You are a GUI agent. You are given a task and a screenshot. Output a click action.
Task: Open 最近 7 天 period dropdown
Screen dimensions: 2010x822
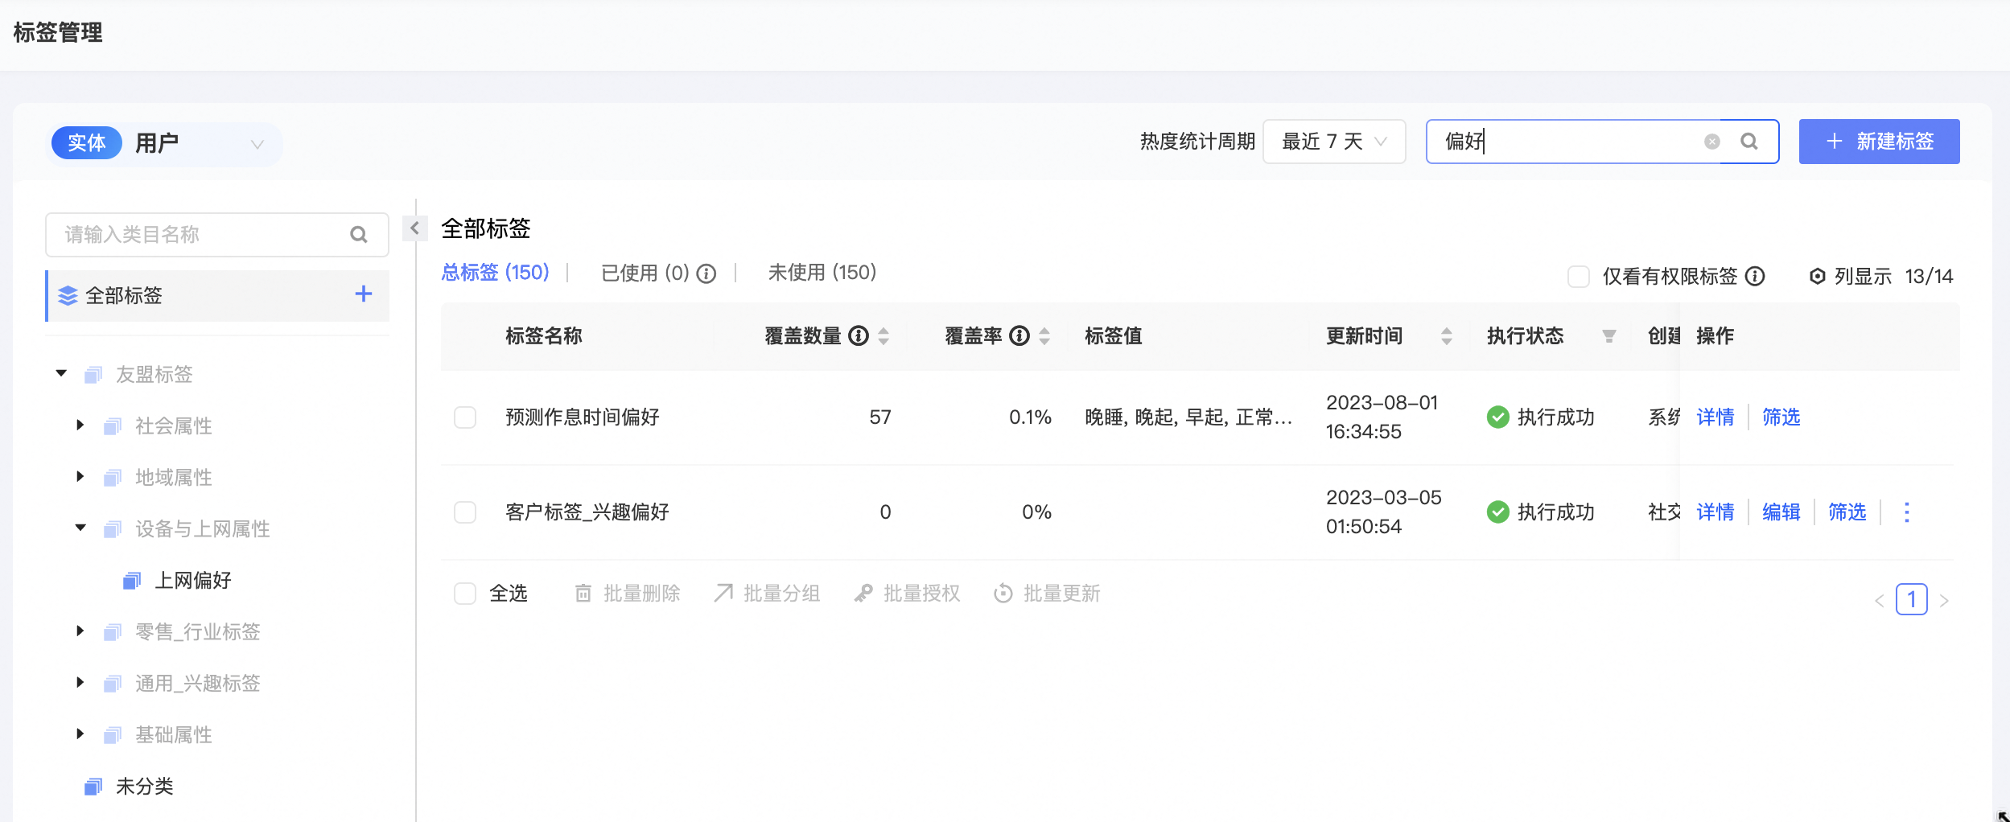click(x=1334, y=142)
